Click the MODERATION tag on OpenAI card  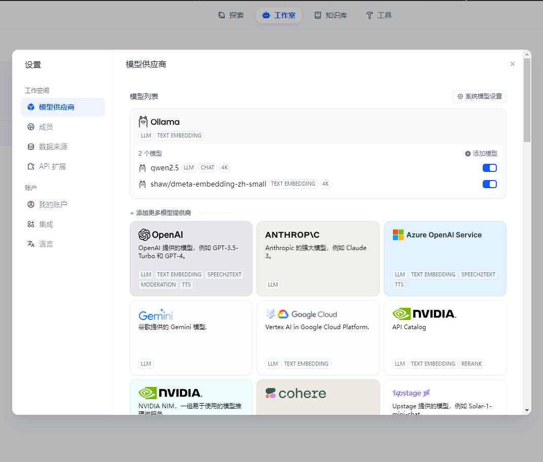click(158, 285)
